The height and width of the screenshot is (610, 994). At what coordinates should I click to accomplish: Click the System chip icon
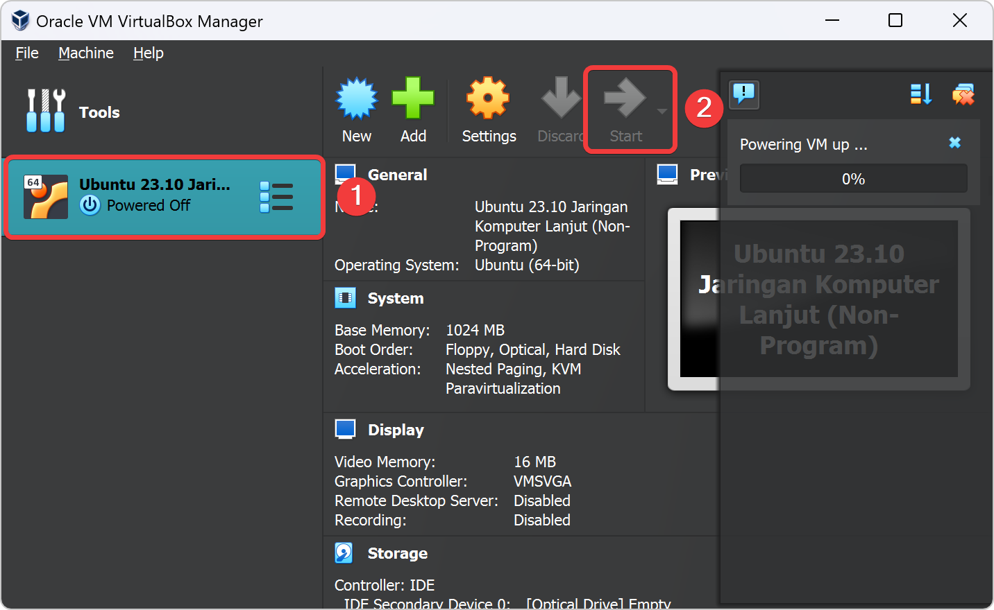[x=345, y=297]
